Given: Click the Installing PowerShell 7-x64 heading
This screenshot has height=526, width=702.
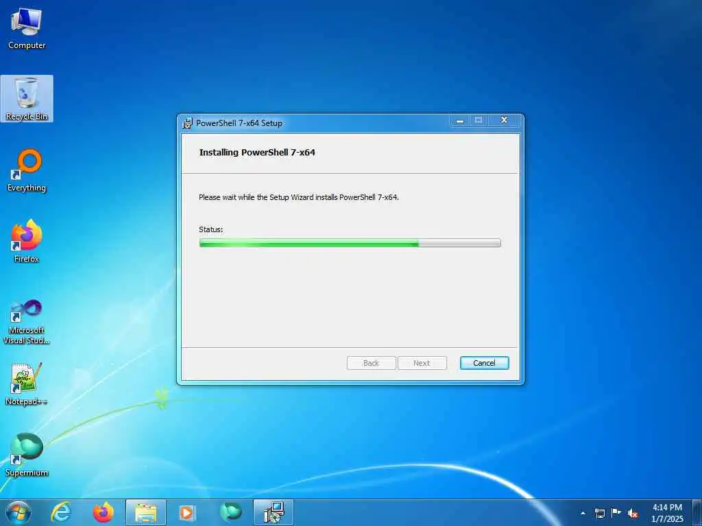Looking at the screenshot, I should coord(257,152).
